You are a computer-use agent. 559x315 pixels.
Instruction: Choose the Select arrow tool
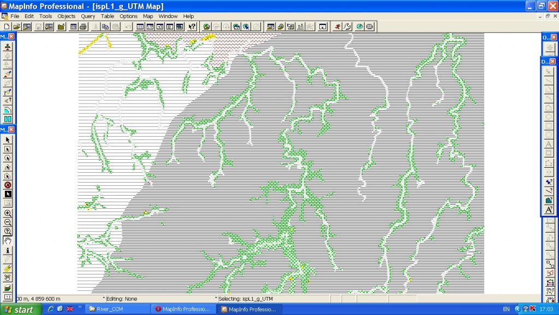[x=8, y=140]
